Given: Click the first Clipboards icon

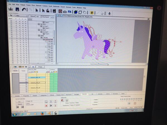Looking at the screenshot, I should pyautogui.click(x=63, y=100).
